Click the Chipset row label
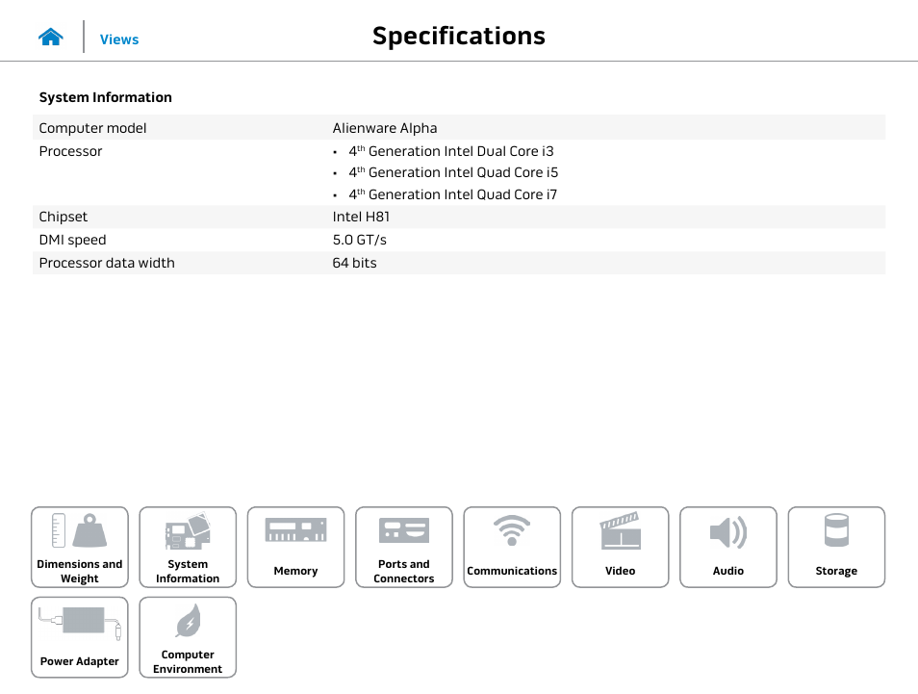The height and width of the screenshot is (694, 918). (x=64, y=217)
